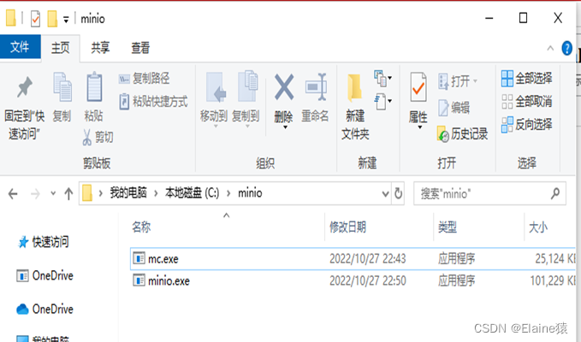Image resolution: width=581 pixels, height=342 pixels.
Task: Select Copy path (复制路径)
Action: point(144,79)
